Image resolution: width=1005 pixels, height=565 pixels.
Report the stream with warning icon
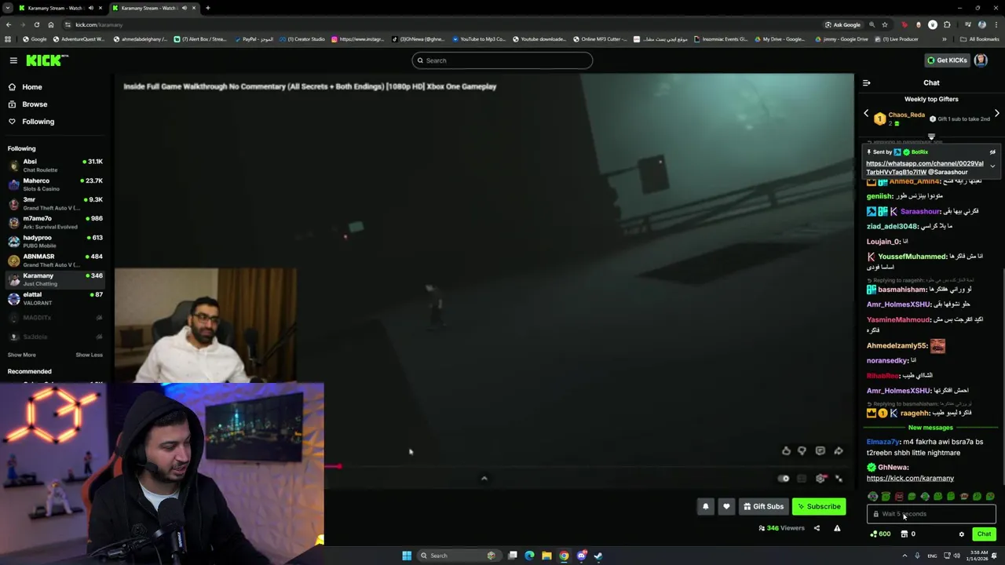tap(837, 528)
